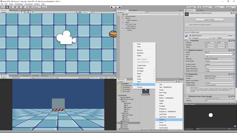Open the Console tab
Screen dimensions: 237x133
pos(25,76)
